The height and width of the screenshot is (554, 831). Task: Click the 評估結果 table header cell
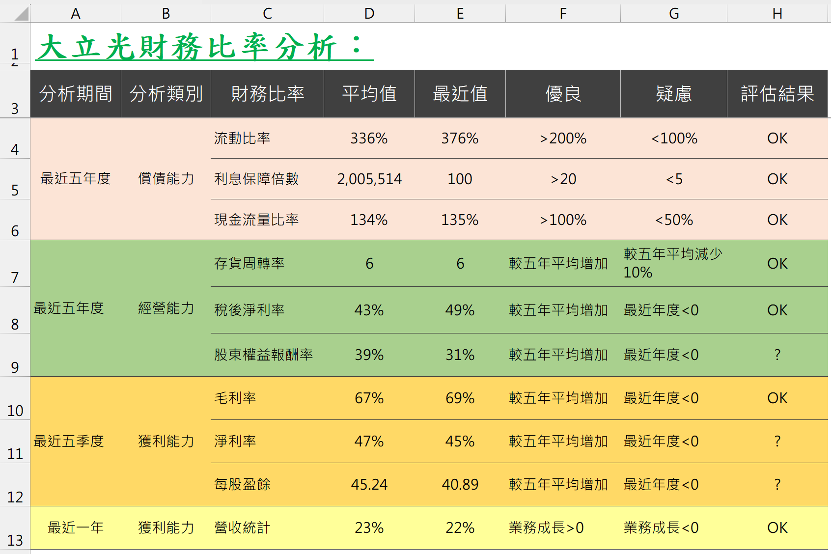click(777, 94)
